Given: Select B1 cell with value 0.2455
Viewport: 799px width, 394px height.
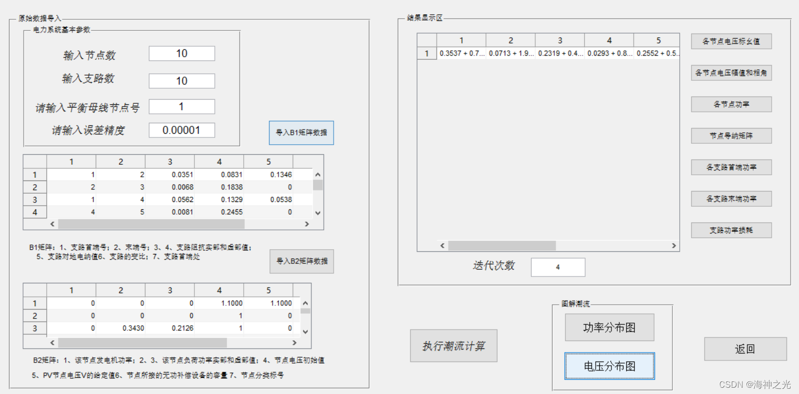Looking at the screenshot, I should 219,212.
